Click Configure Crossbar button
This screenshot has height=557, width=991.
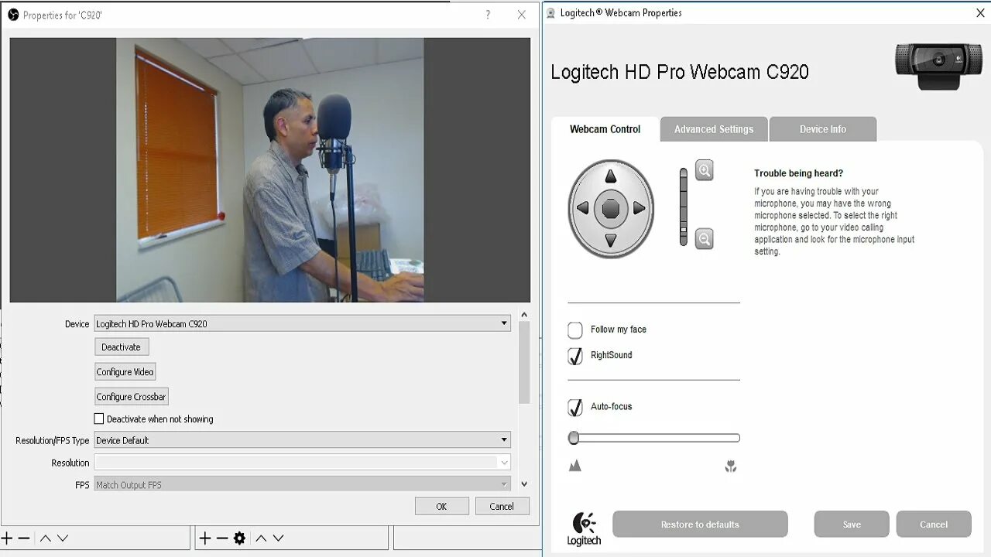coord(131,397)
